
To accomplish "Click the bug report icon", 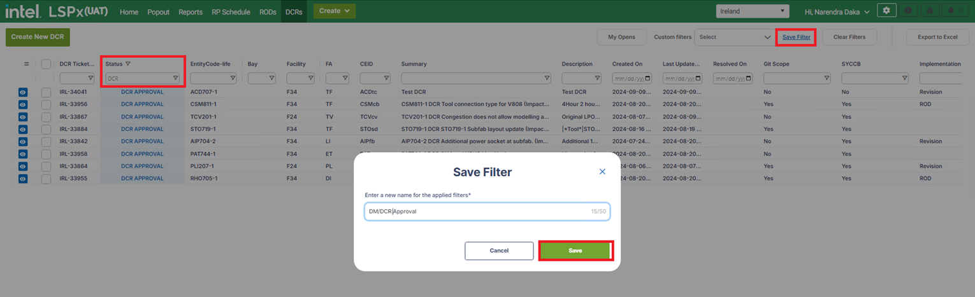I will tap(929, 11).
